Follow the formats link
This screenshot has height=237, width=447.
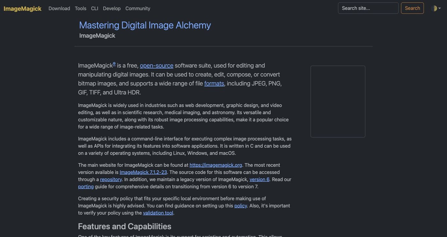[x=214, y=83]
